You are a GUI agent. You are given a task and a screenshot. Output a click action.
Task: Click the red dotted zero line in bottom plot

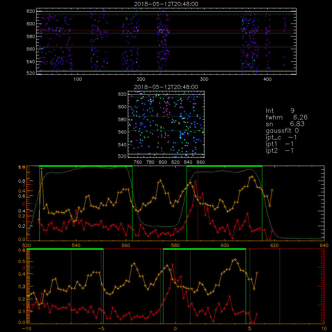click(x=175, y=286)
